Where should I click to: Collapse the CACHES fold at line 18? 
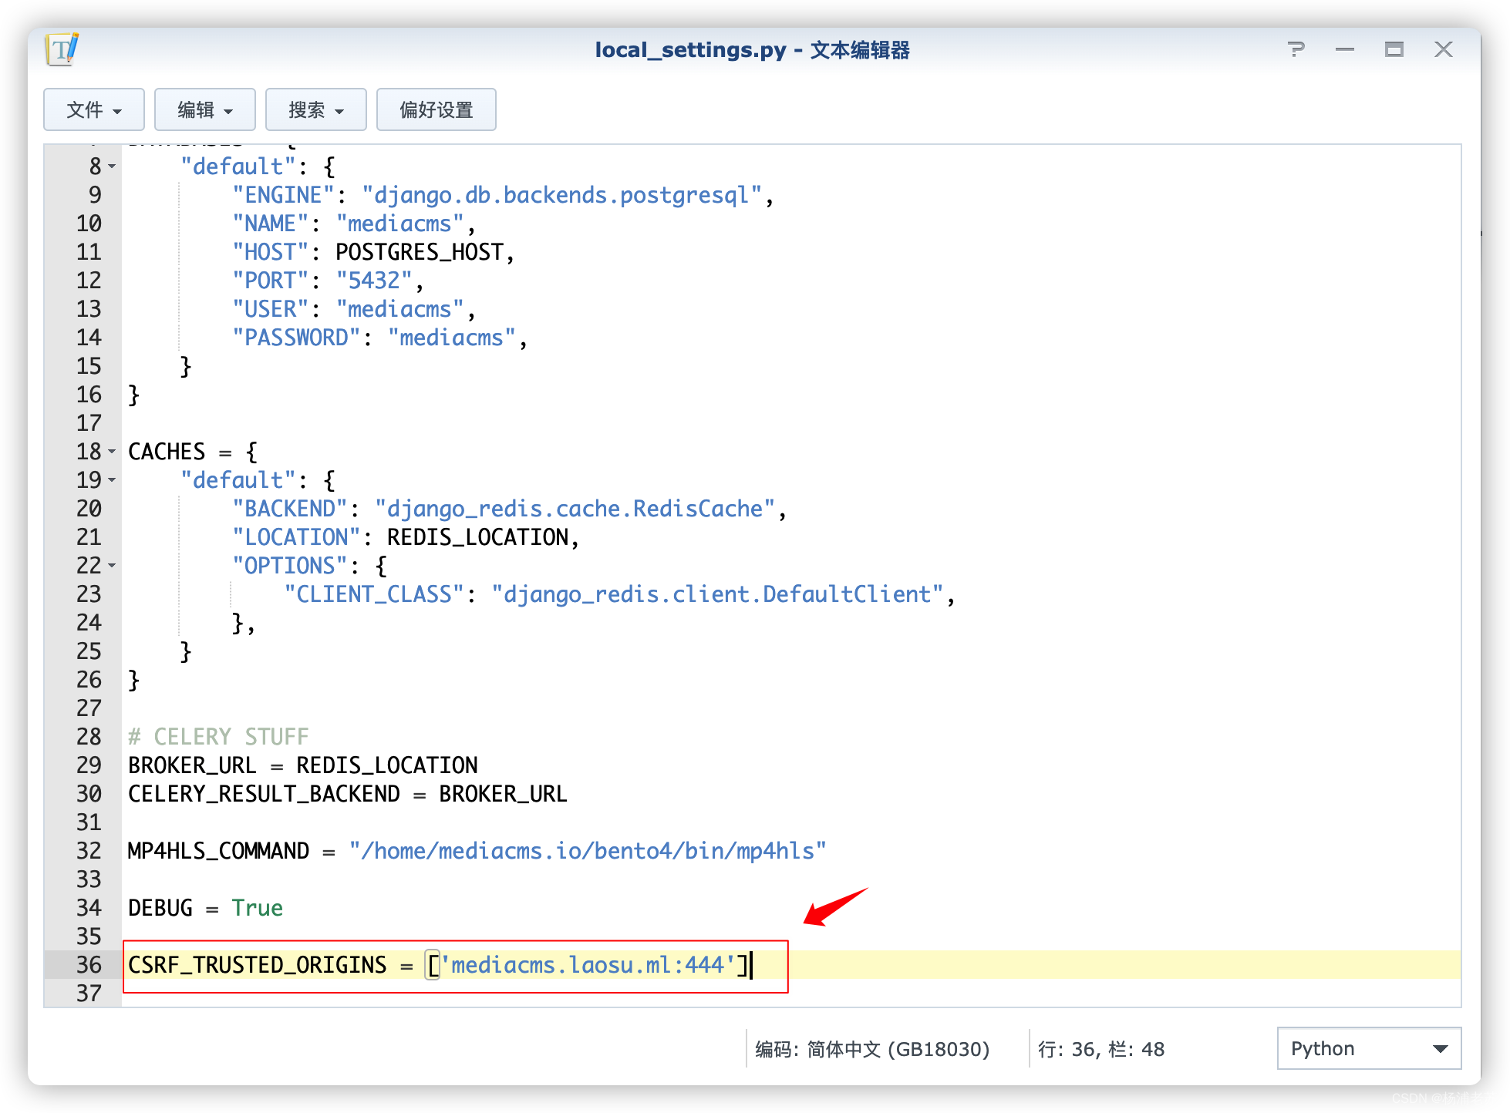[x=113, y=452]
